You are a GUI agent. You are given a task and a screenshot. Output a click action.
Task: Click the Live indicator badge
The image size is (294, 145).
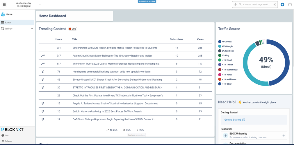[73, 29]
